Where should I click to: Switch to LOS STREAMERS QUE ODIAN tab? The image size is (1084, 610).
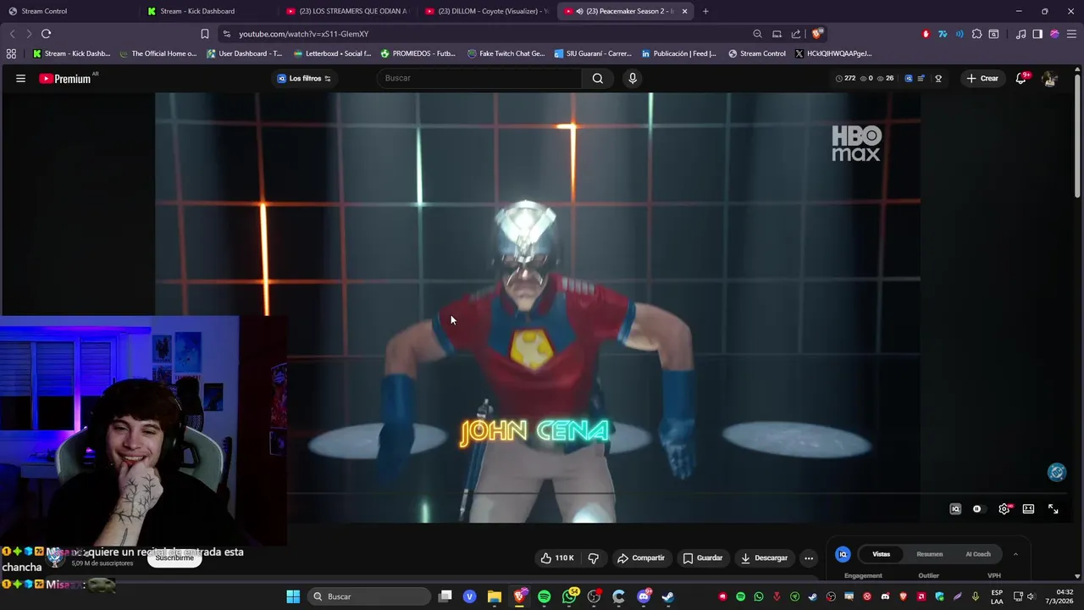pyautogui.click(x=347, y=11)
